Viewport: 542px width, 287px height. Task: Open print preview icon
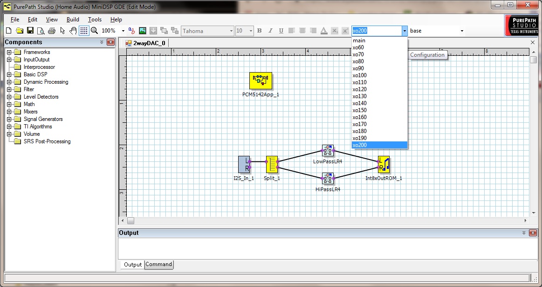coord(41,31)
